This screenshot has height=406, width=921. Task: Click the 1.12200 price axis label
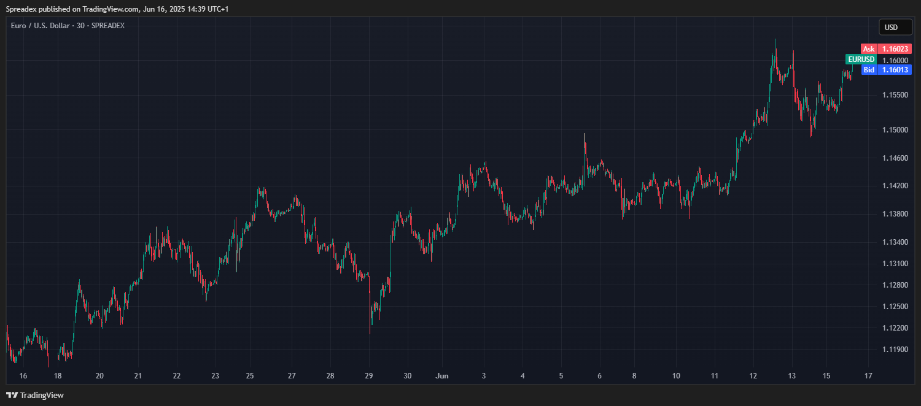(x=895, y=328)
